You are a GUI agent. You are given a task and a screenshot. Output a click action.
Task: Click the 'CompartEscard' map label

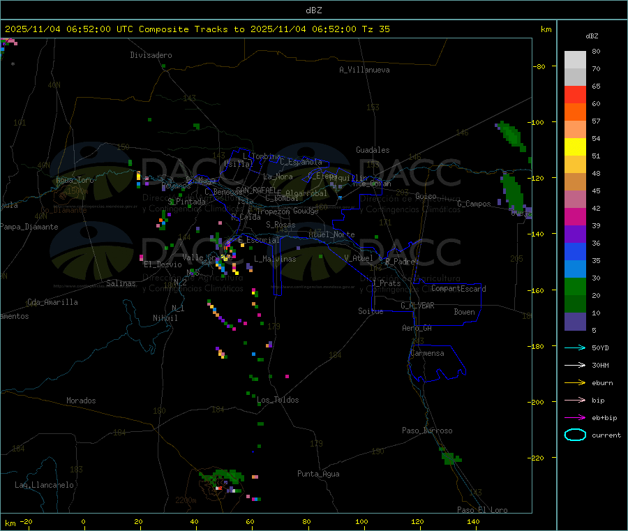pos(458,289)
